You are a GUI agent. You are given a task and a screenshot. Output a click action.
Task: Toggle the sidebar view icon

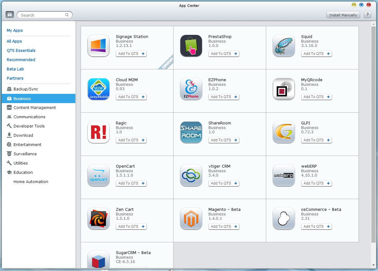point(10,15)
